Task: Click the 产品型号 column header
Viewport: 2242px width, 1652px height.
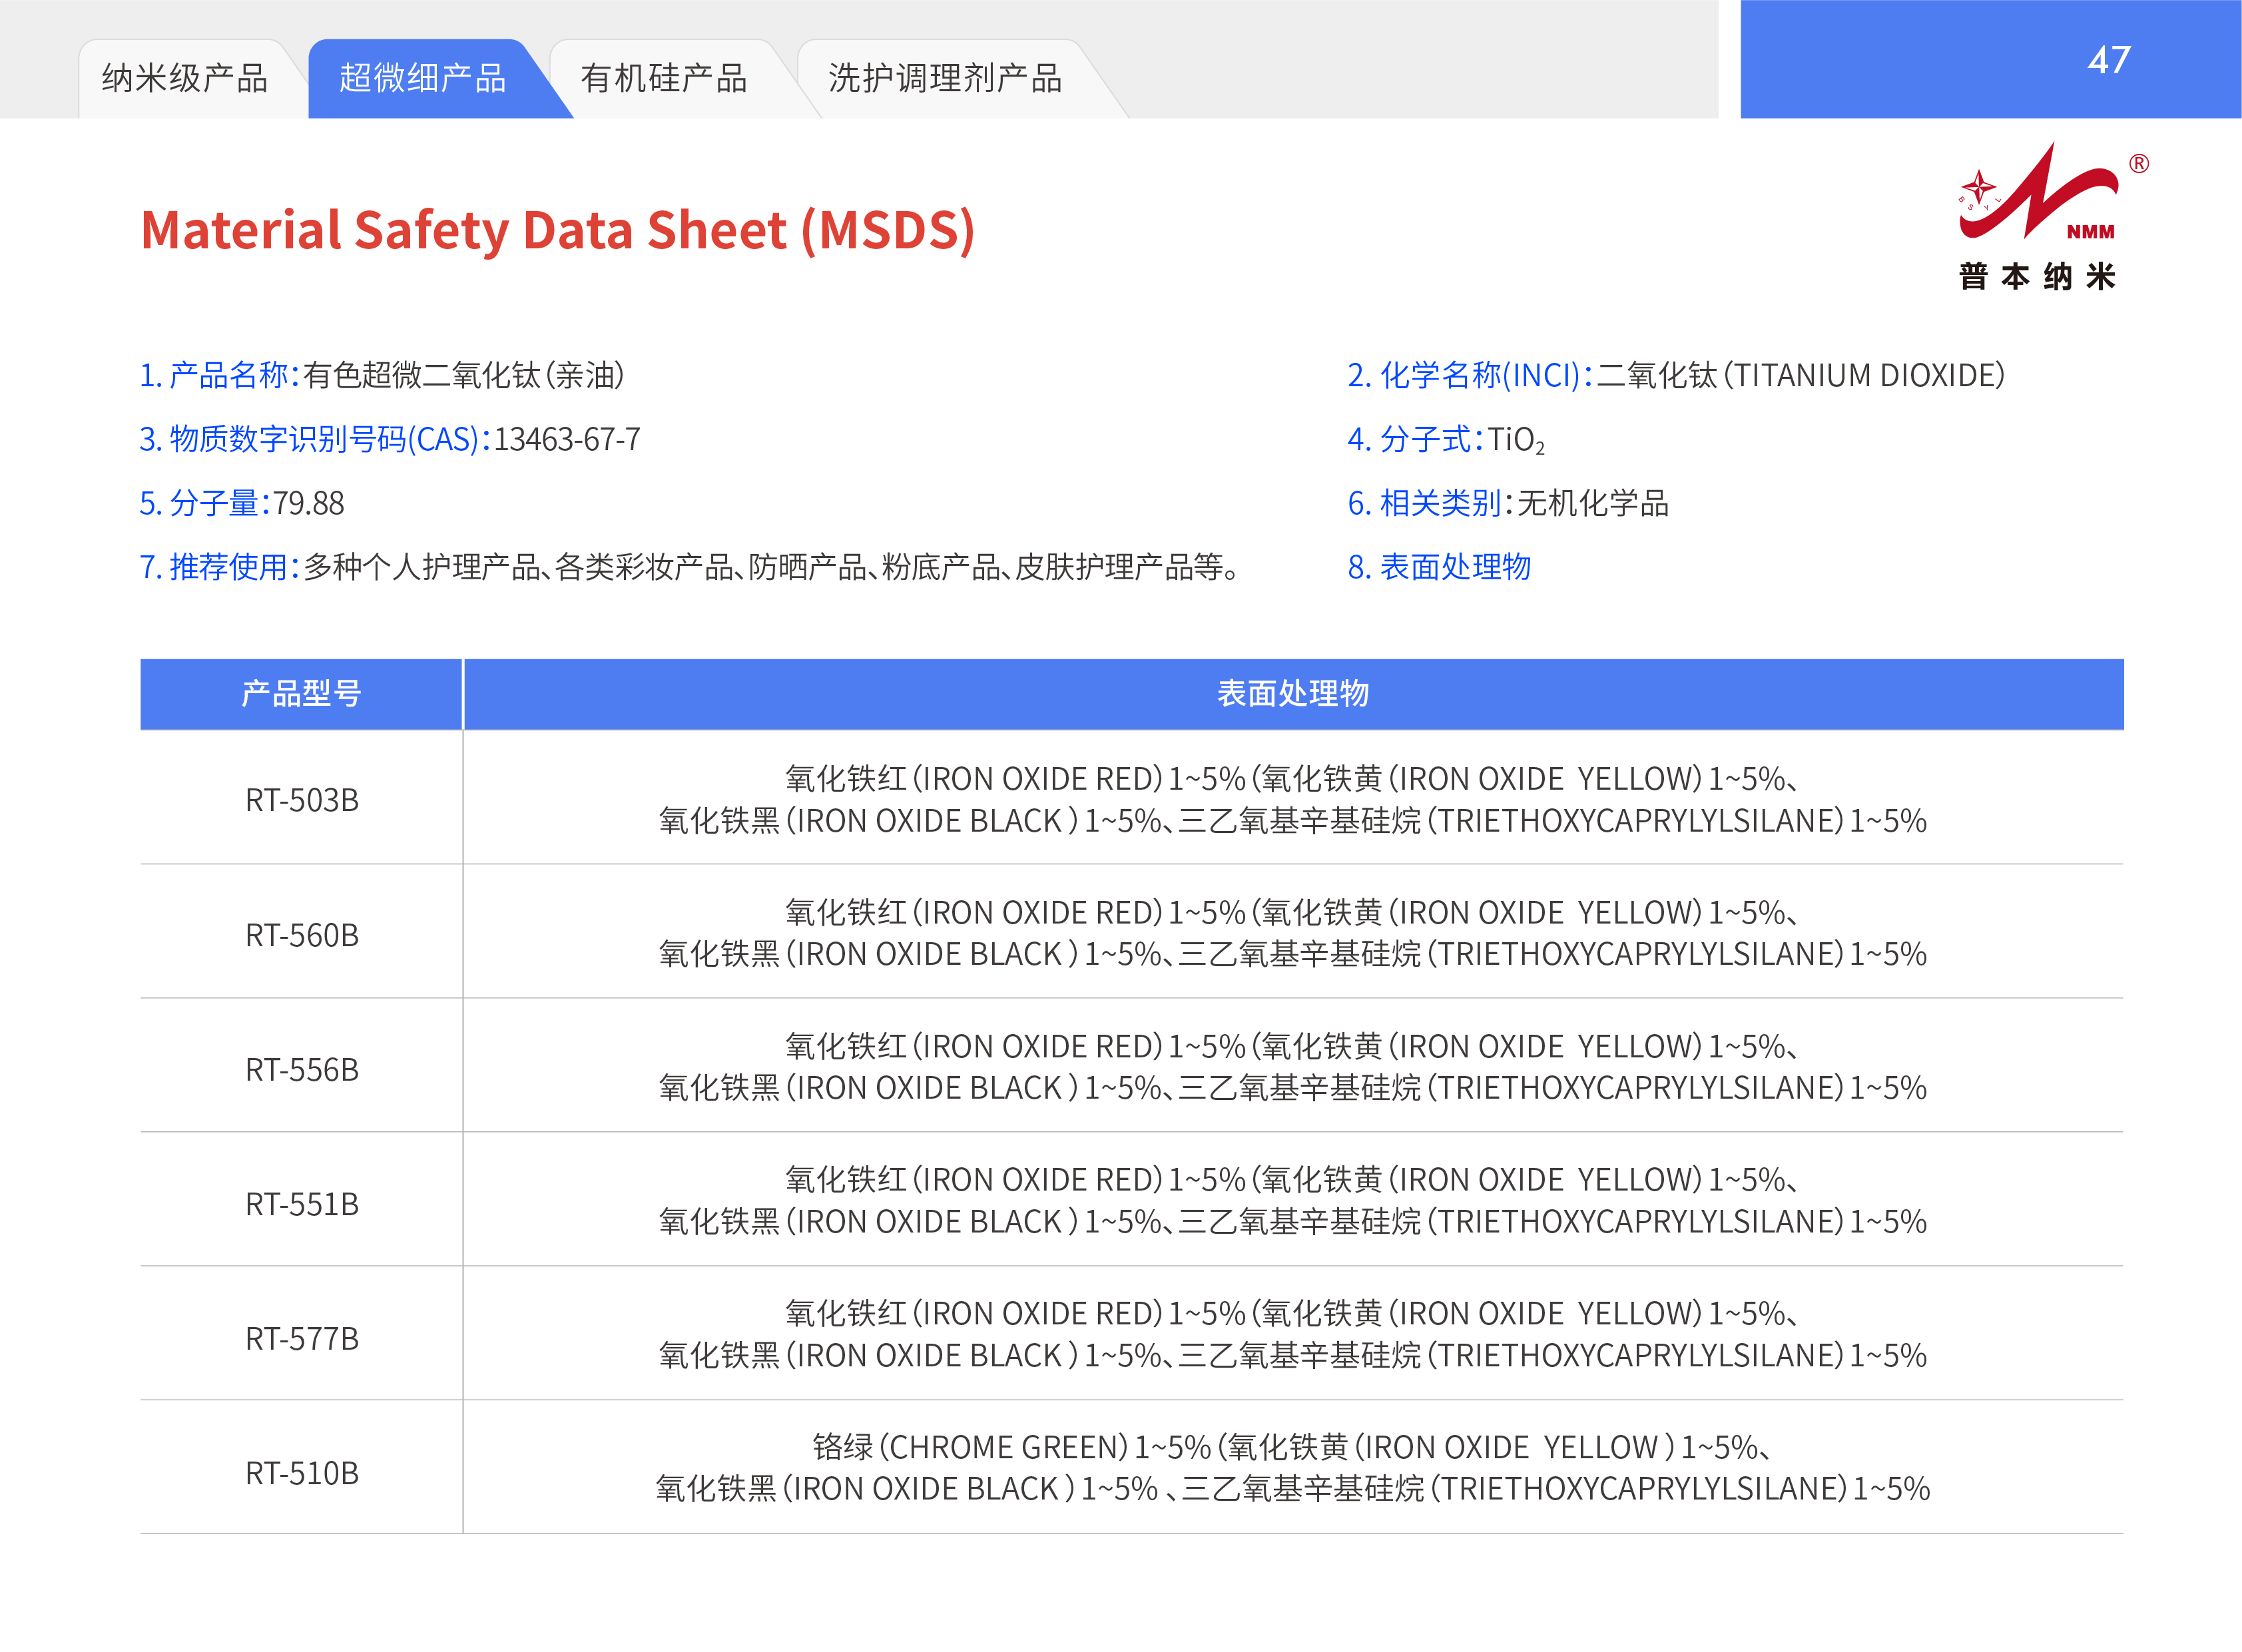Action: tap(301, 693)
